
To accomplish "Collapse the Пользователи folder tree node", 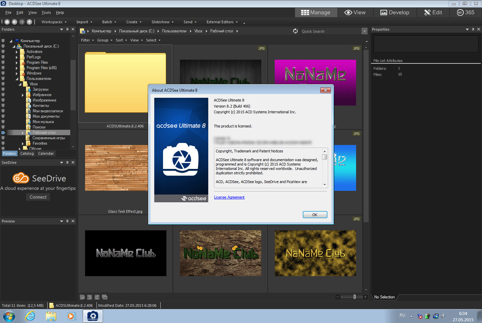I will point(17,79).
